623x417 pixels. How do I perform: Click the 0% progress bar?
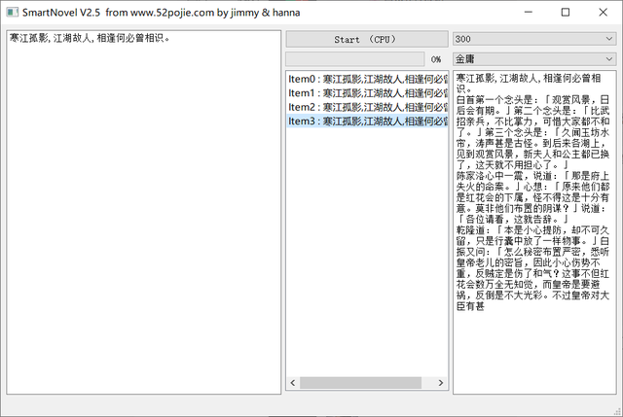click(x=354, y=59)
